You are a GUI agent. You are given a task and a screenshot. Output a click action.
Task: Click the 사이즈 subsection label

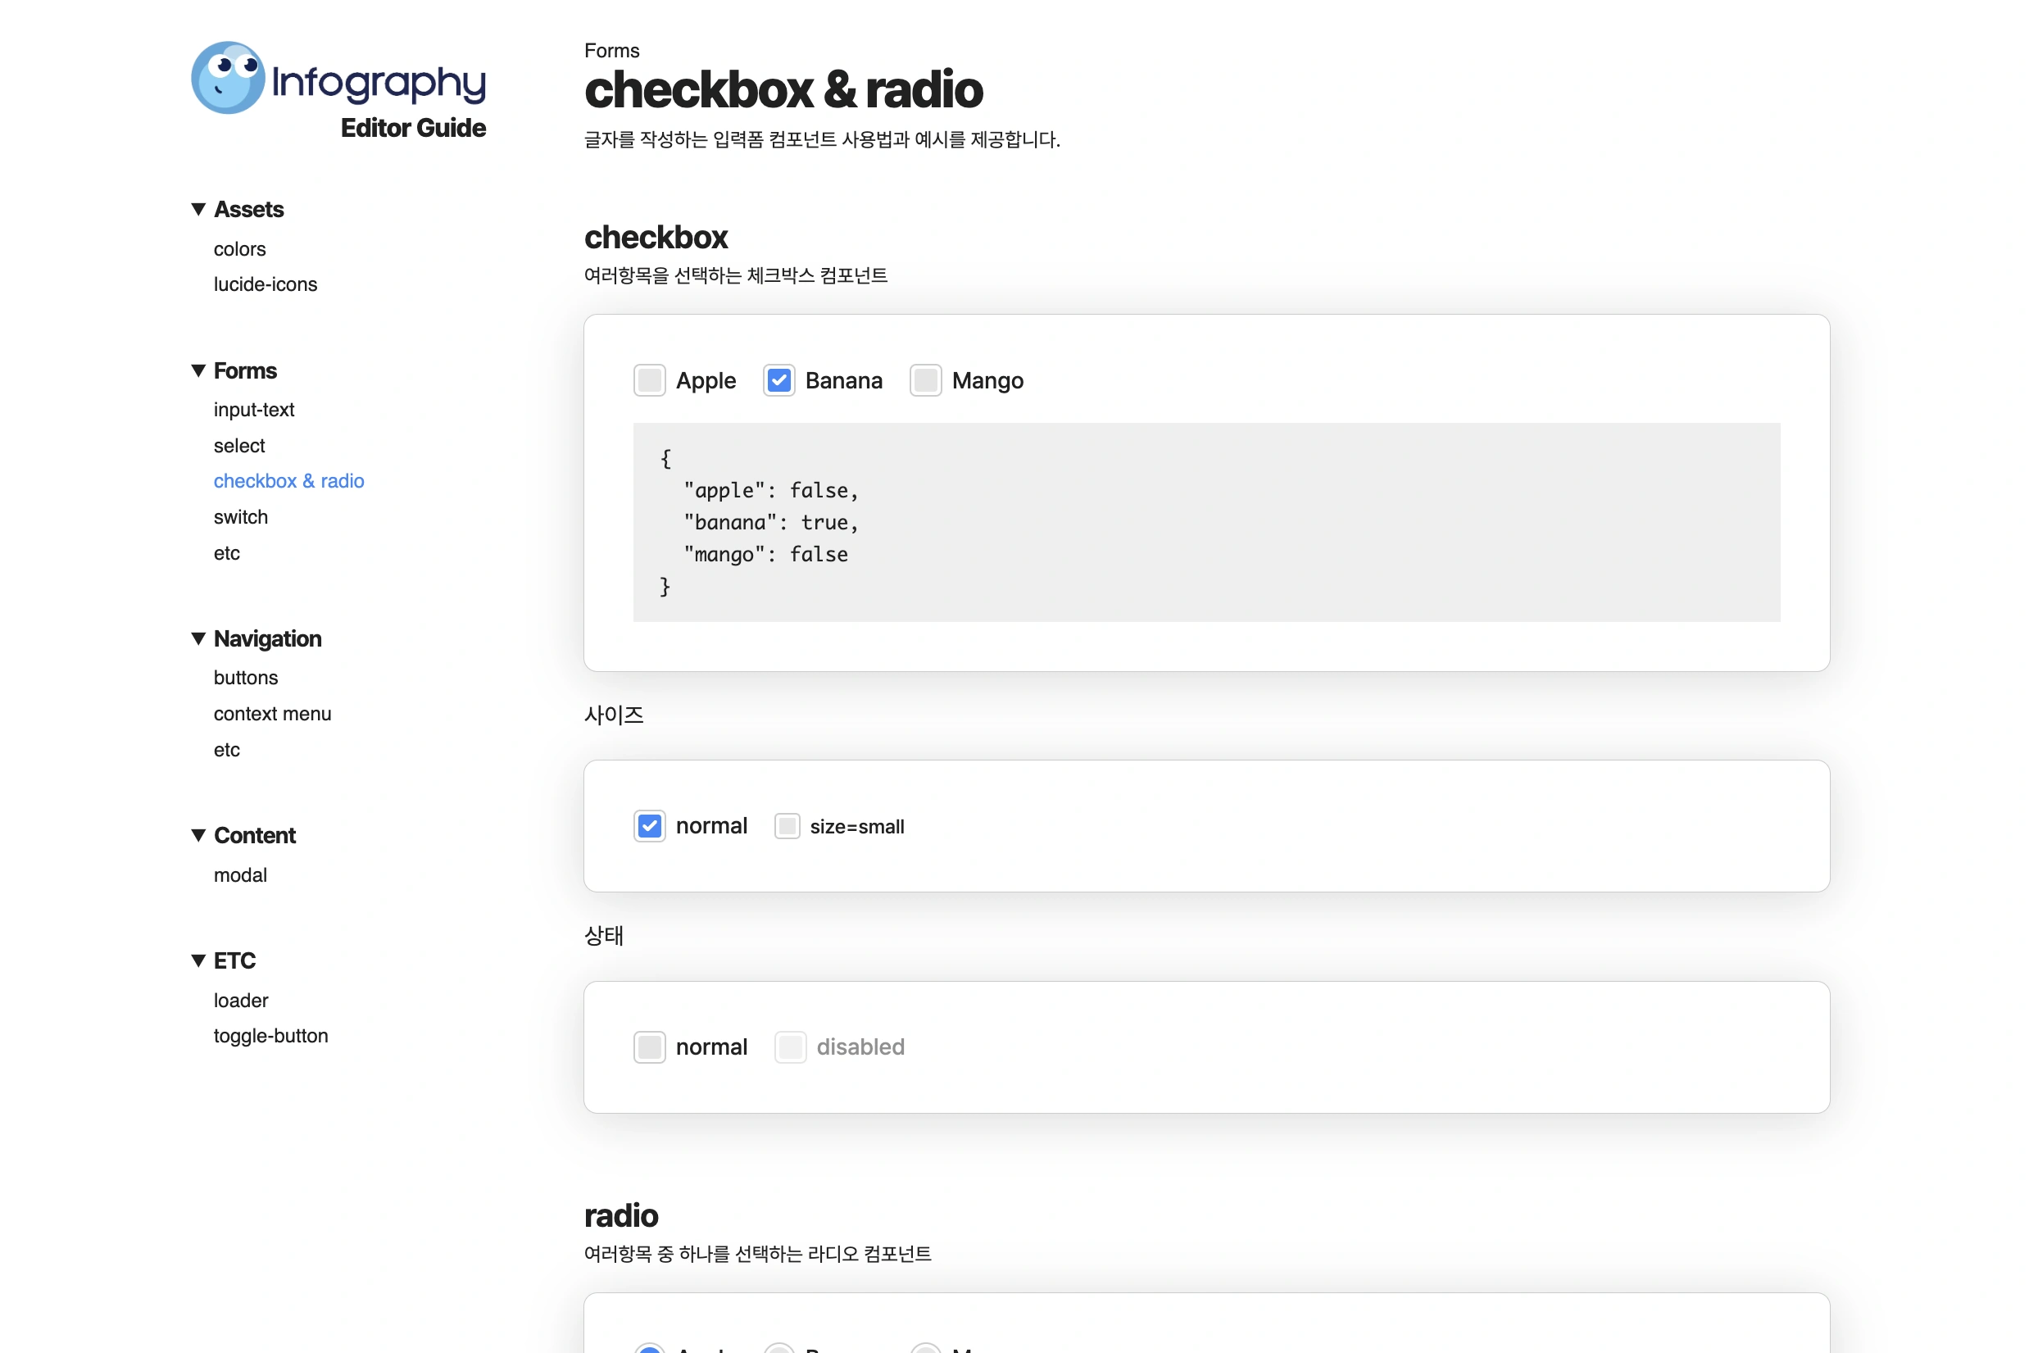(615, 715)
